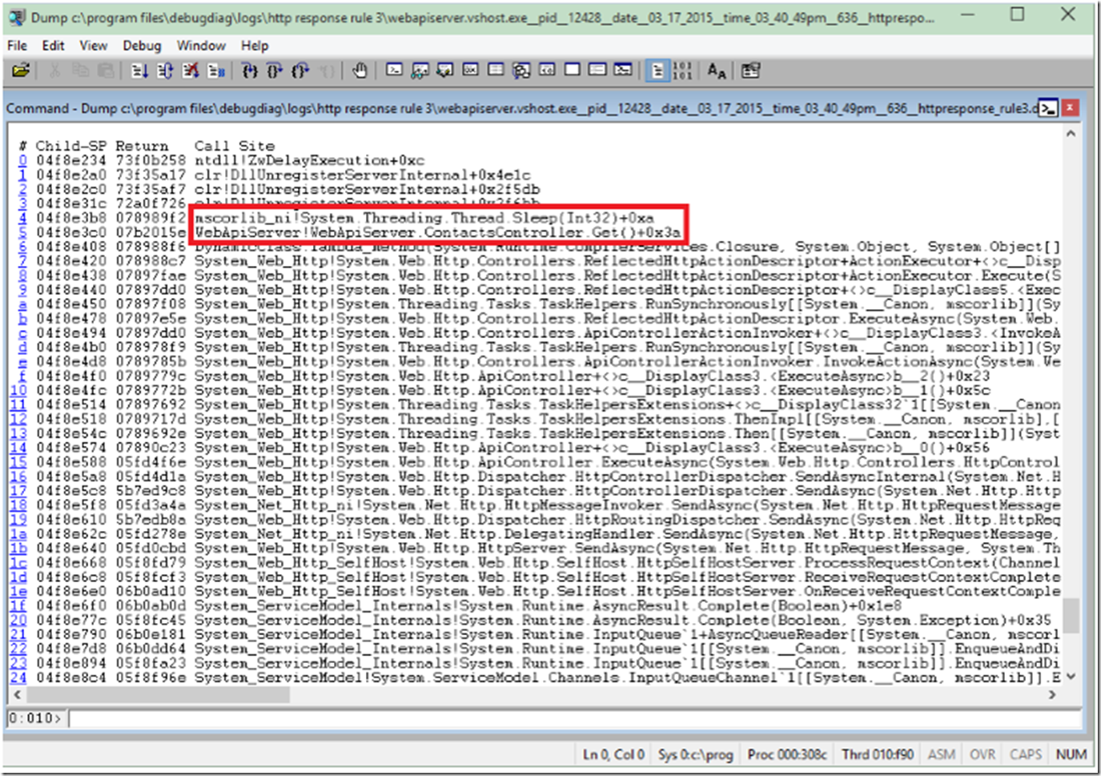Click the vertical scrollbar up arrow

pyautogui.click(x=1071, y=135)
